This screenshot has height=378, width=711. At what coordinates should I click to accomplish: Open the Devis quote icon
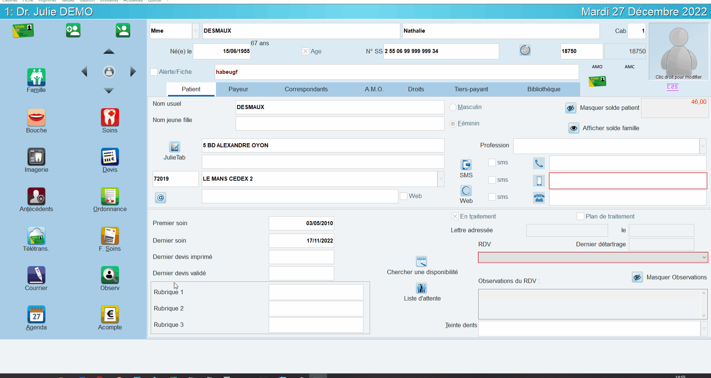click(110, 157)
